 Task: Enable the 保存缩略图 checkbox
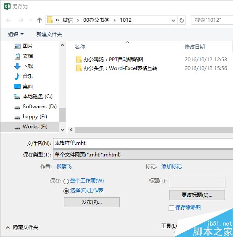171,208
